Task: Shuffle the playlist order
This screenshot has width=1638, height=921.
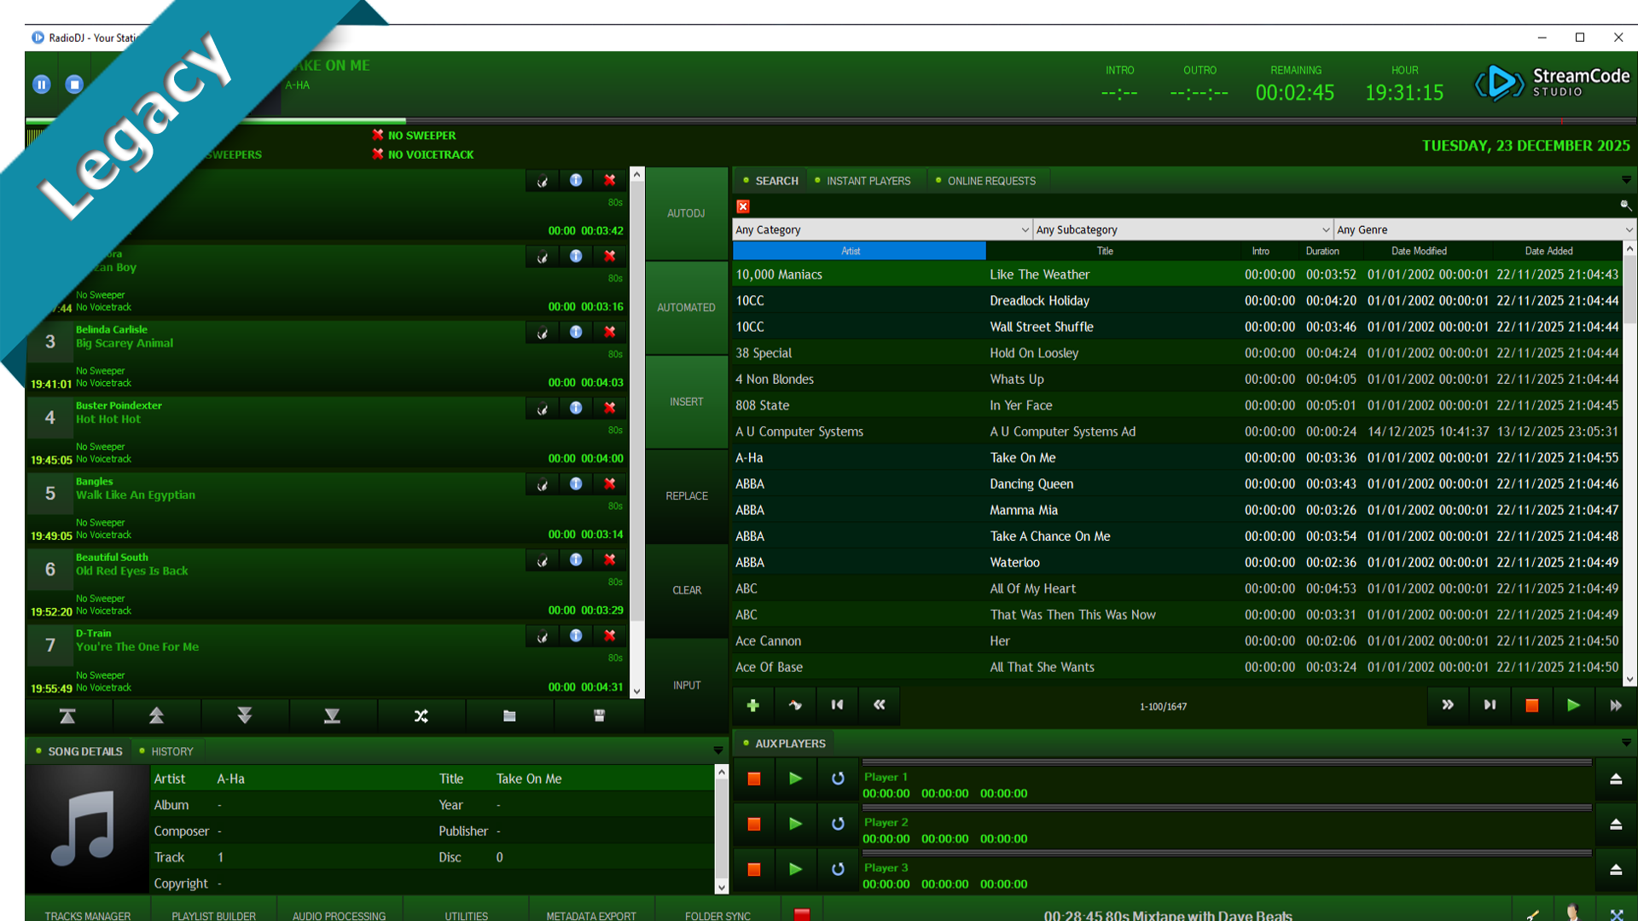Action: [x=421, y=715]
